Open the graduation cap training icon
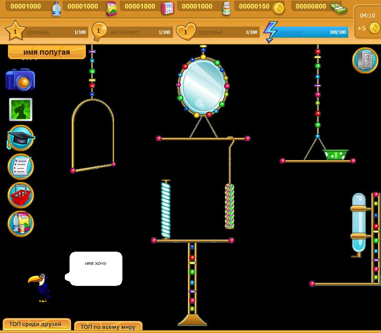 [x=20, y=138]
